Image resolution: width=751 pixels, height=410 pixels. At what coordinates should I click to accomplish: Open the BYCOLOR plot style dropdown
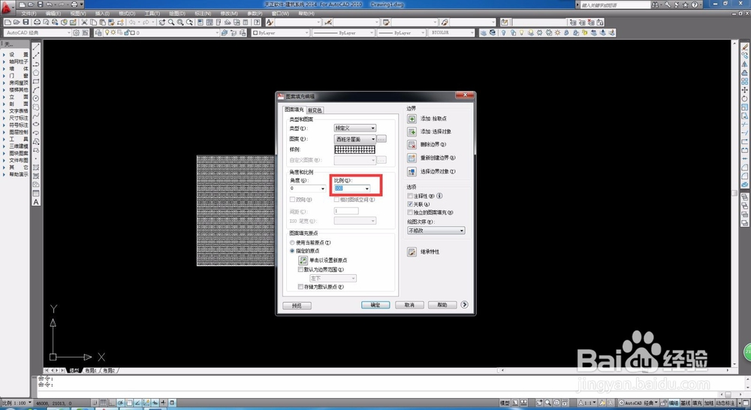[x=451, y=32]
